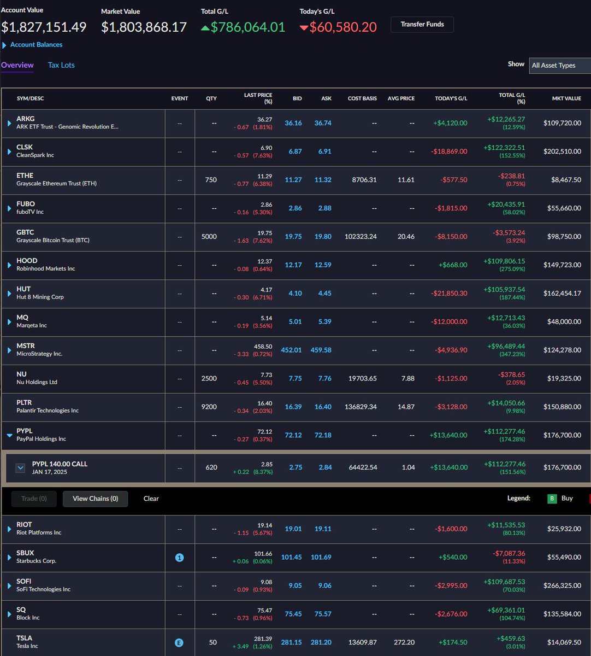Image resolution: width=591 pixels, height=656 pixels.
Task: Click Clear to deselect options
Action: pyautogui.click(x=151, y=498)
